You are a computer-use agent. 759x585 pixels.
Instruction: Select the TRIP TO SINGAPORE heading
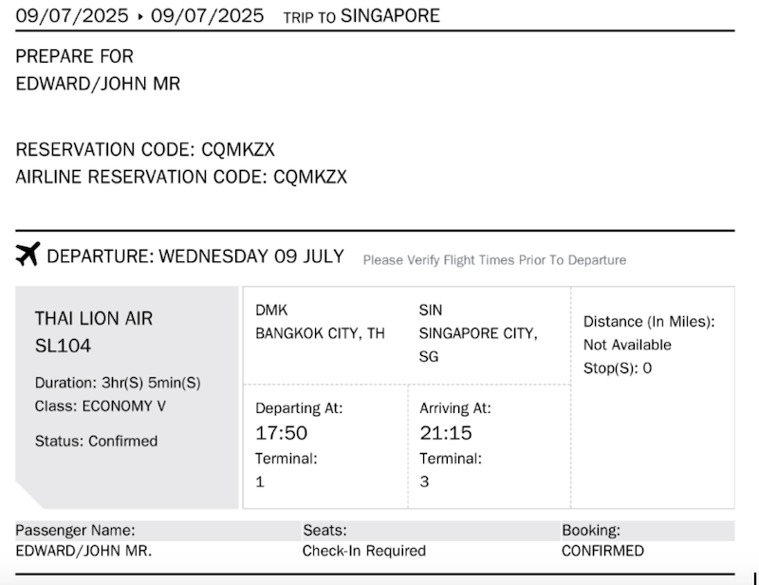tap(361, 16)
